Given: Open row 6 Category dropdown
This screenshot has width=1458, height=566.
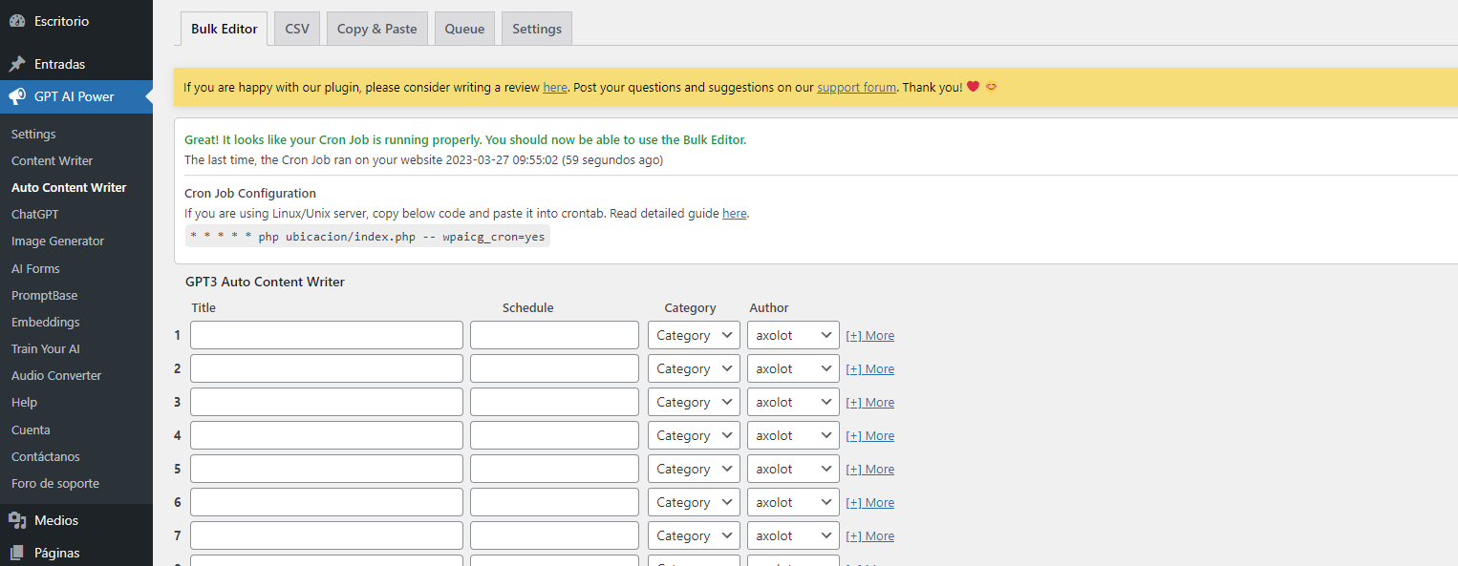Looking at the screenshot, I should (694, 502).
